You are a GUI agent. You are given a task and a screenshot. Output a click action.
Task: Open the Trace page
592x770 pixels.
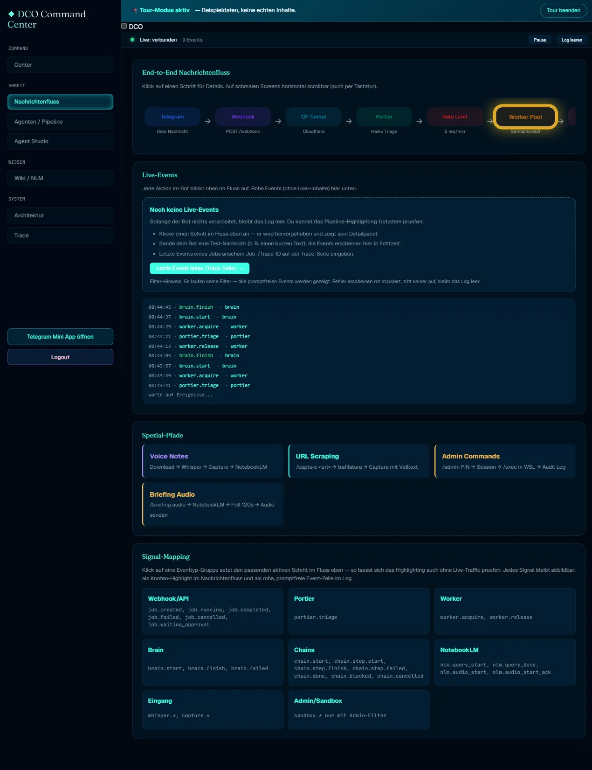(x=60, y=236)
